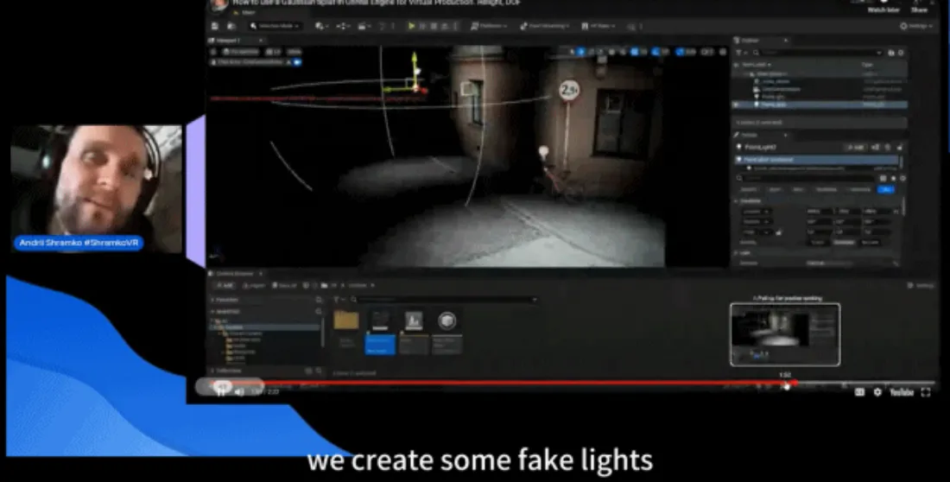
Task: Click Save All in Content Browser
Action: [283, 286]
